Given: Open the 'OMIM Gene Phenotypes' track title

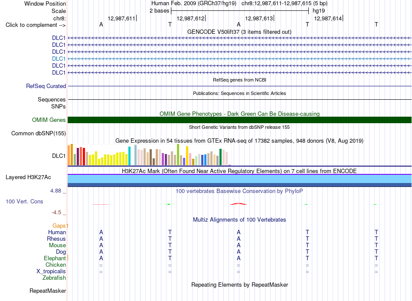Looking at the screenshot, I should tap(239, 114).
